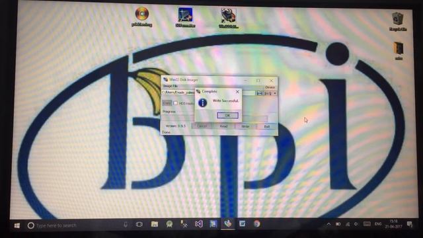Maximize the Win32 Disk Imager window

(x=258, y=81)
